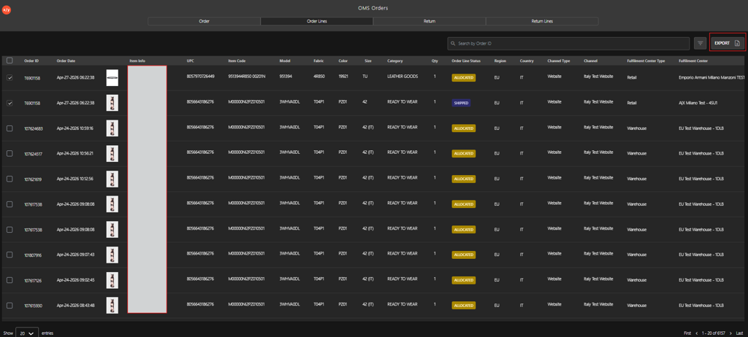
Task: Click ALLOCATED badge for order 107624683
Action: (x=464, y=128)
